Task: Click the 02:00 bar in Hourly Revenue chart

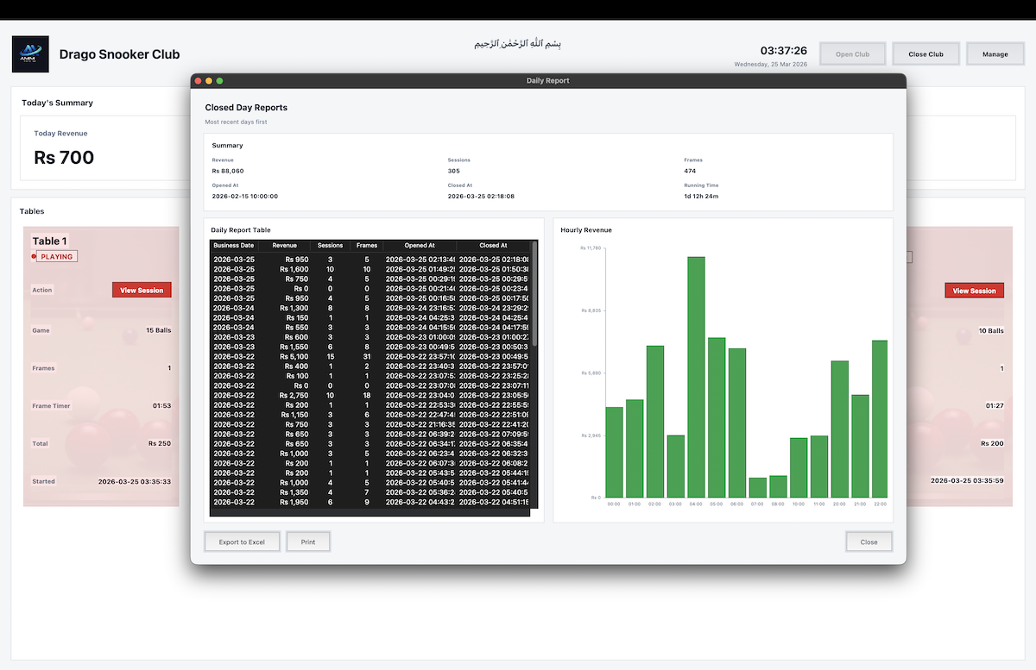Action: click(655, 422)
